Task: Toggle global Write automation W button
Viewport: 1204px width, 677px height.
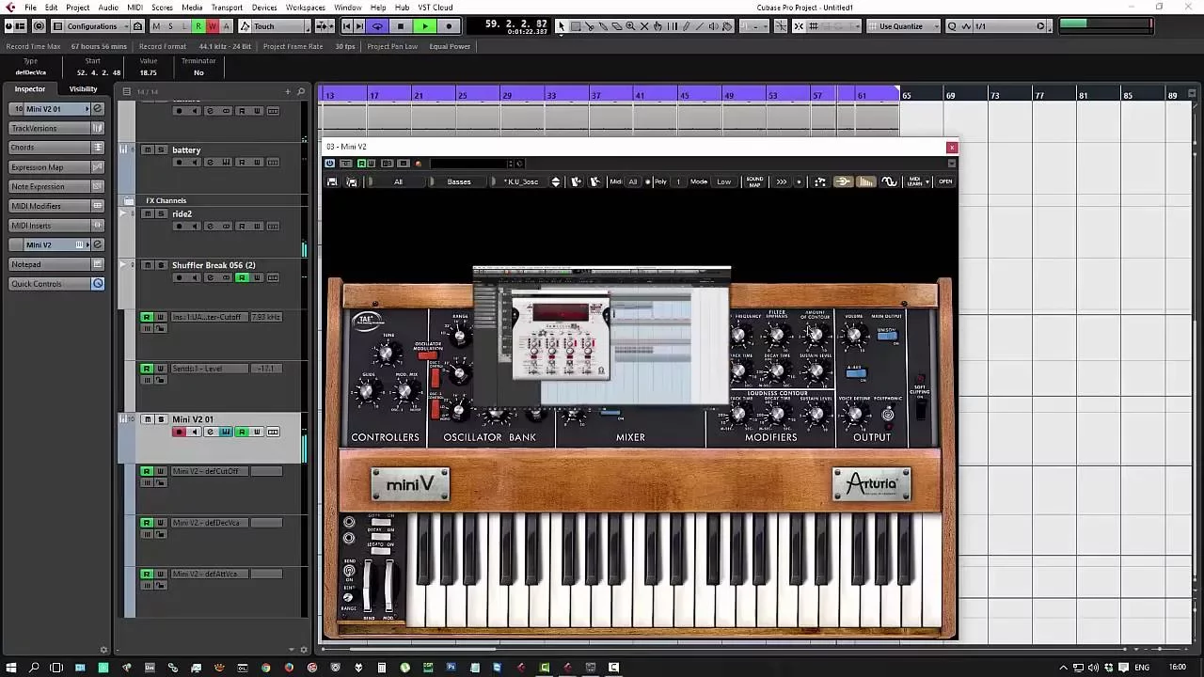Action: tap(213, 26)
